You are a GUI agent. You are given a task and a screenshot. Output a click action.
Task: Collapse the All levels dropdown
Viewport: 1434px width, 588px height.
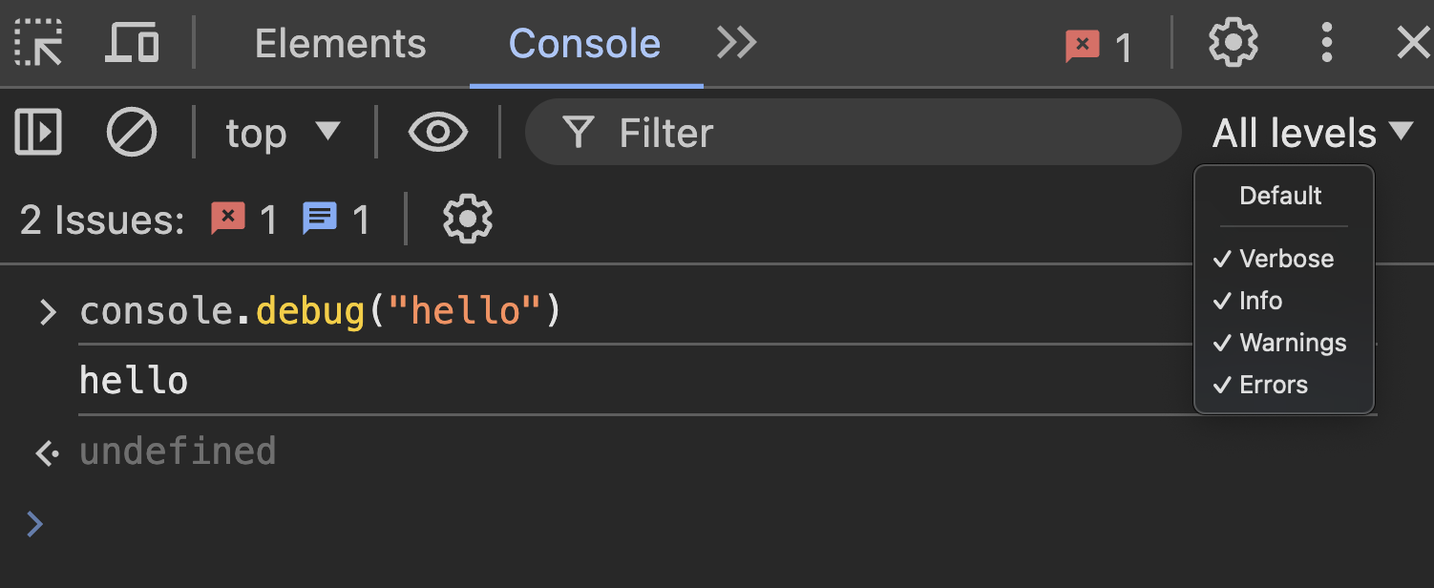coord(1313,133)
